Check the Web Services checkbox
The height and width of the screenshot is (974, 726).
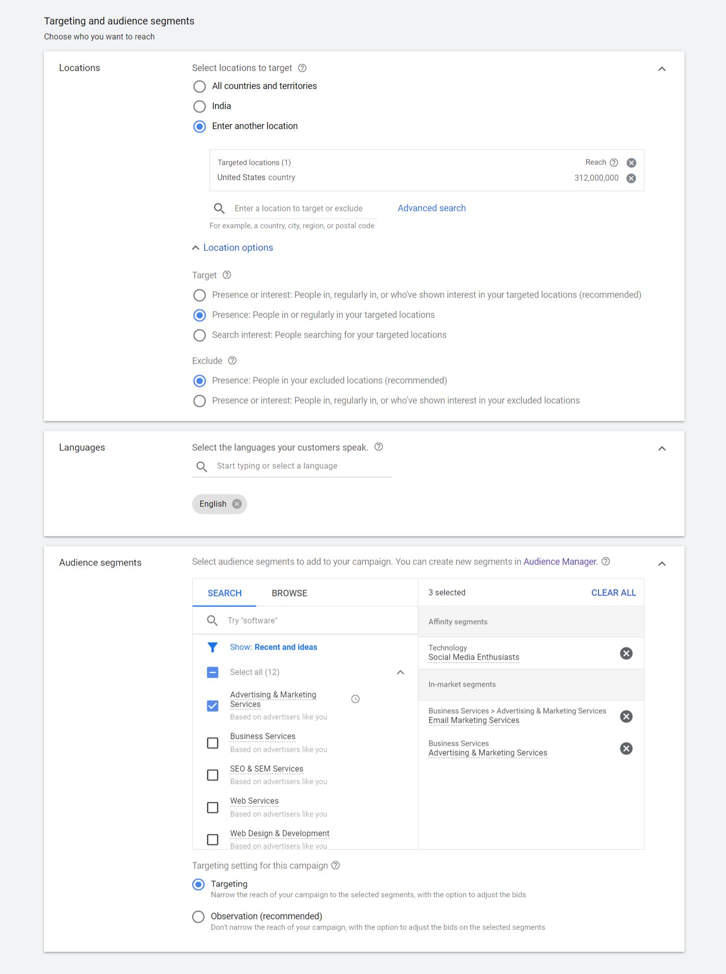pos(213,808)
